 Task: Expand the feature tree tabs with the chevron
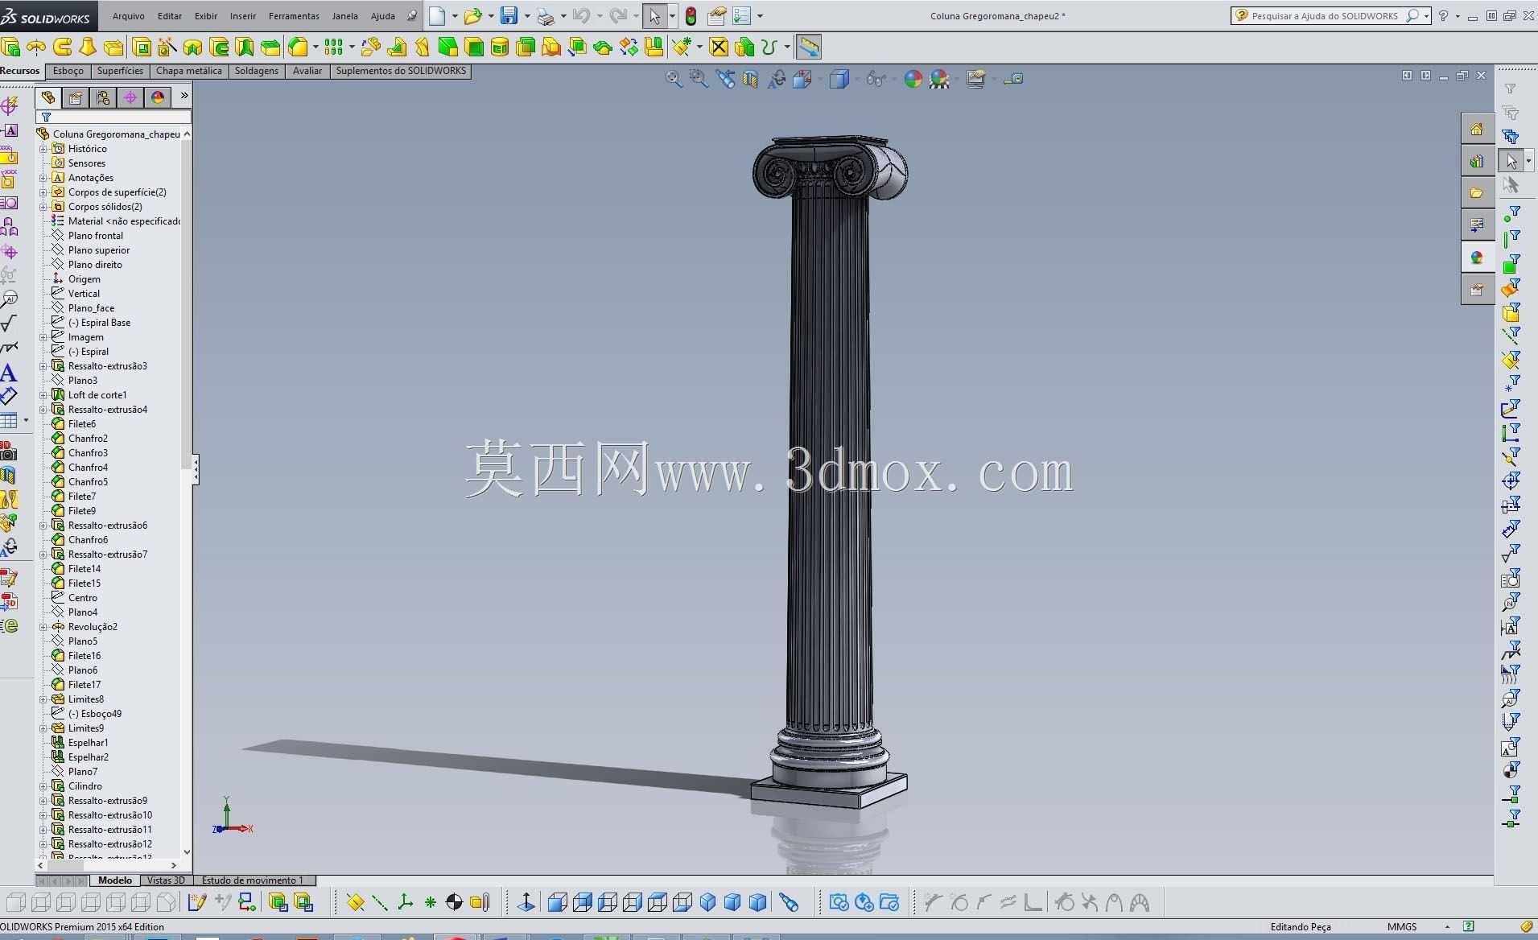pyautogui.click(x=183, y=96)
